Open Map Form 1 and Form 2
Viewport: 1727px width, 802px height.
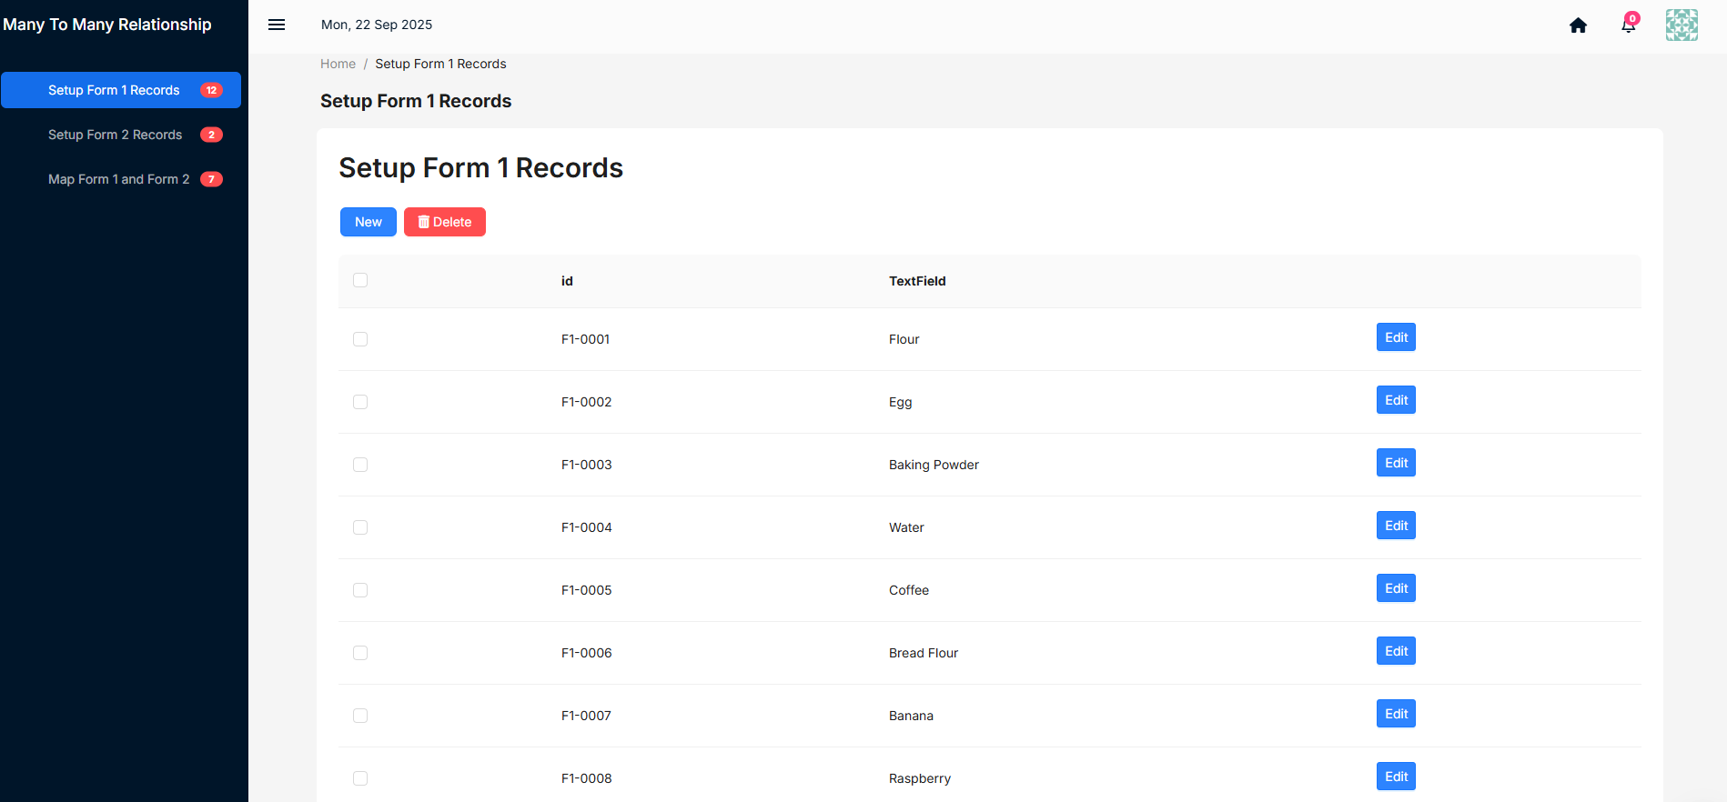tap(121, 179)
